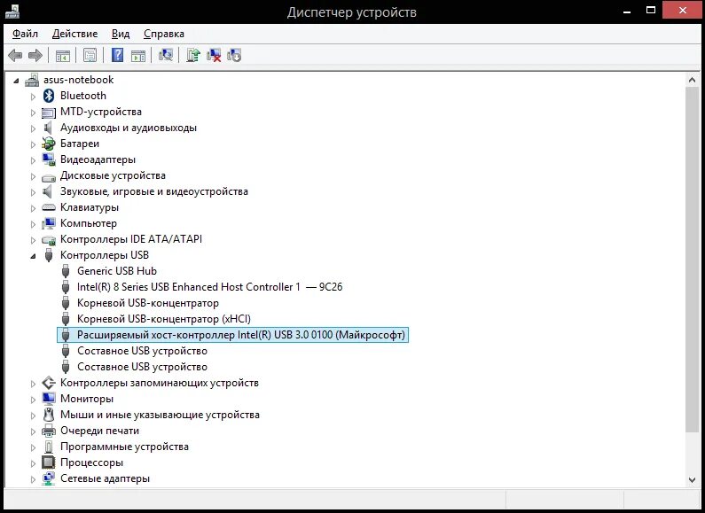This screenshot has height=513, width=705.
Task: Scan for hardware changes toolbar icon
Action: pyautogui.click(x=166, y=55)
